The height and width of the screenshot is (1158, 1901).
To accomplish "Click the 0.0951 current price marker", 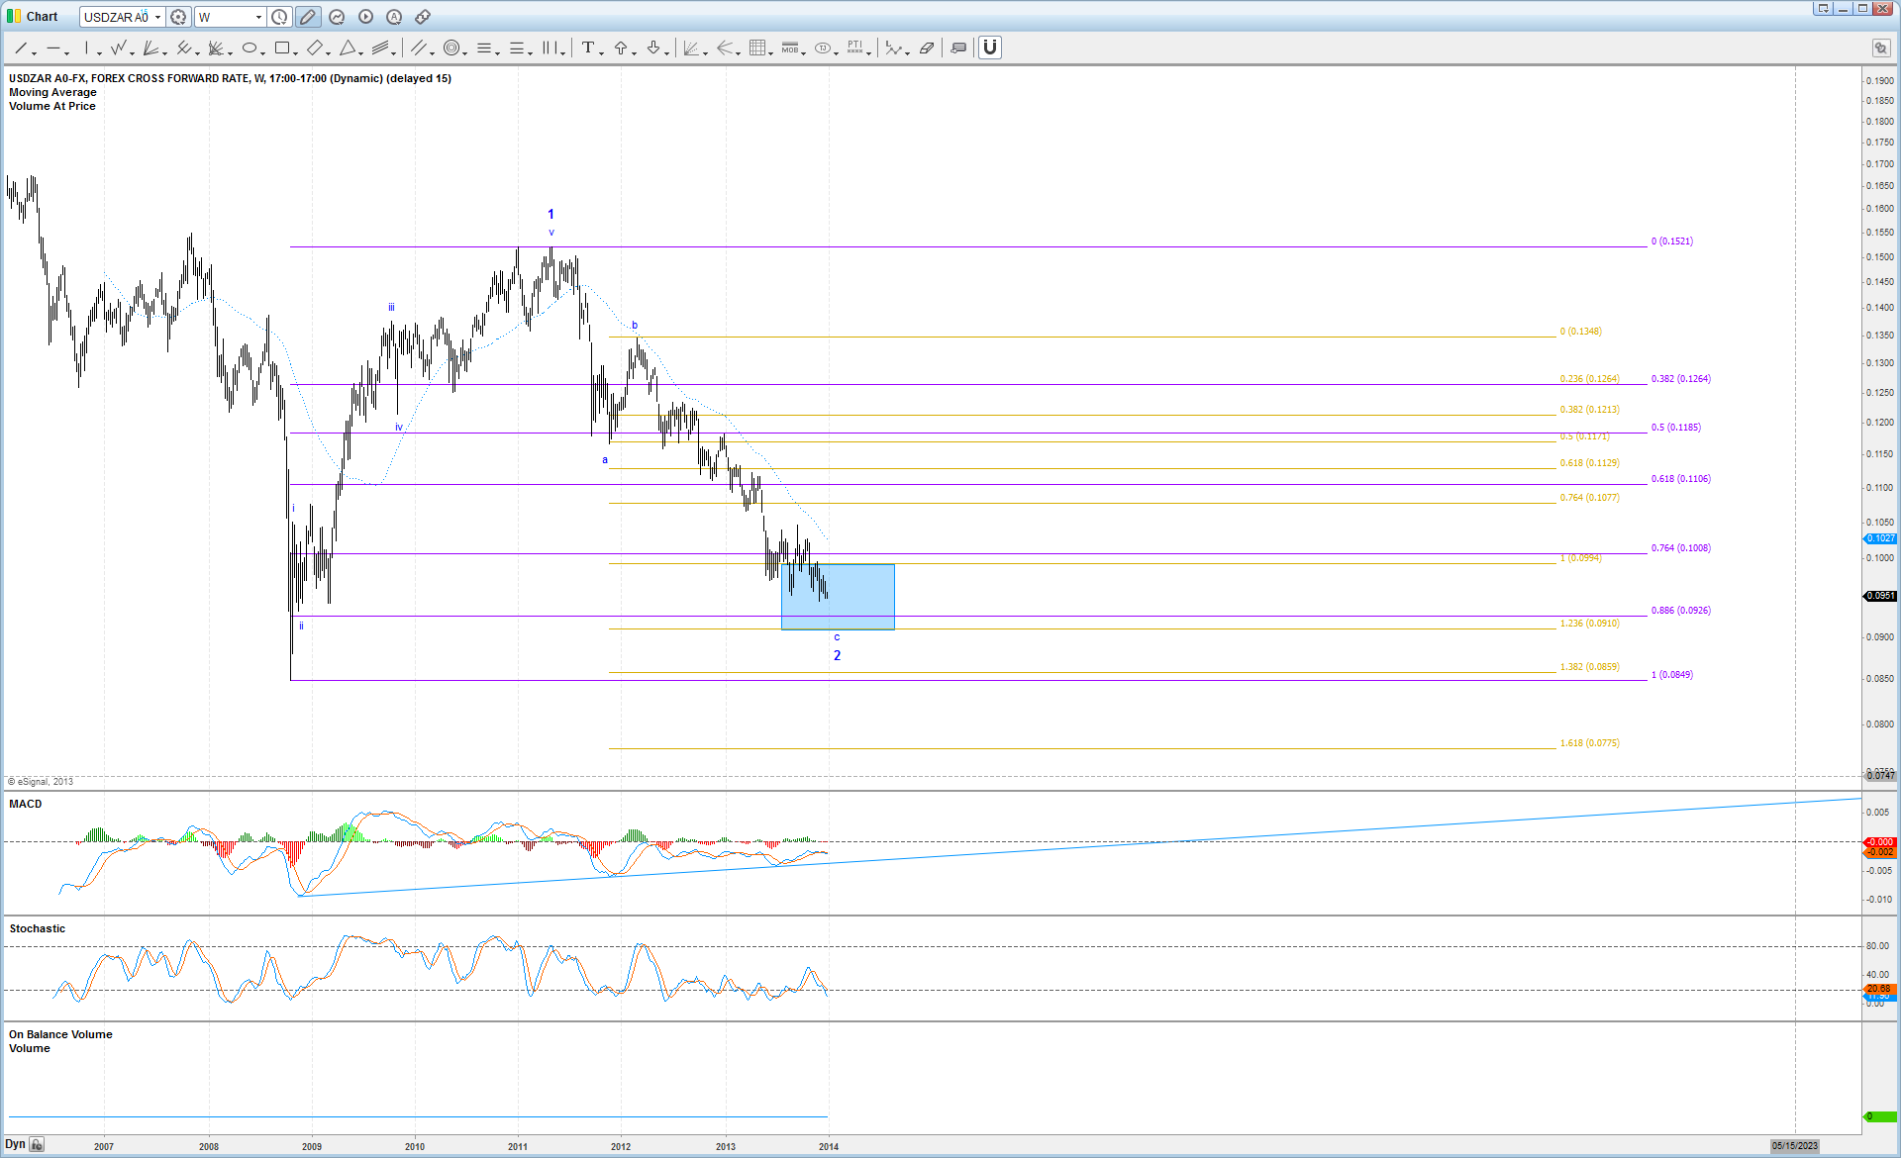I will point(1880,596).
